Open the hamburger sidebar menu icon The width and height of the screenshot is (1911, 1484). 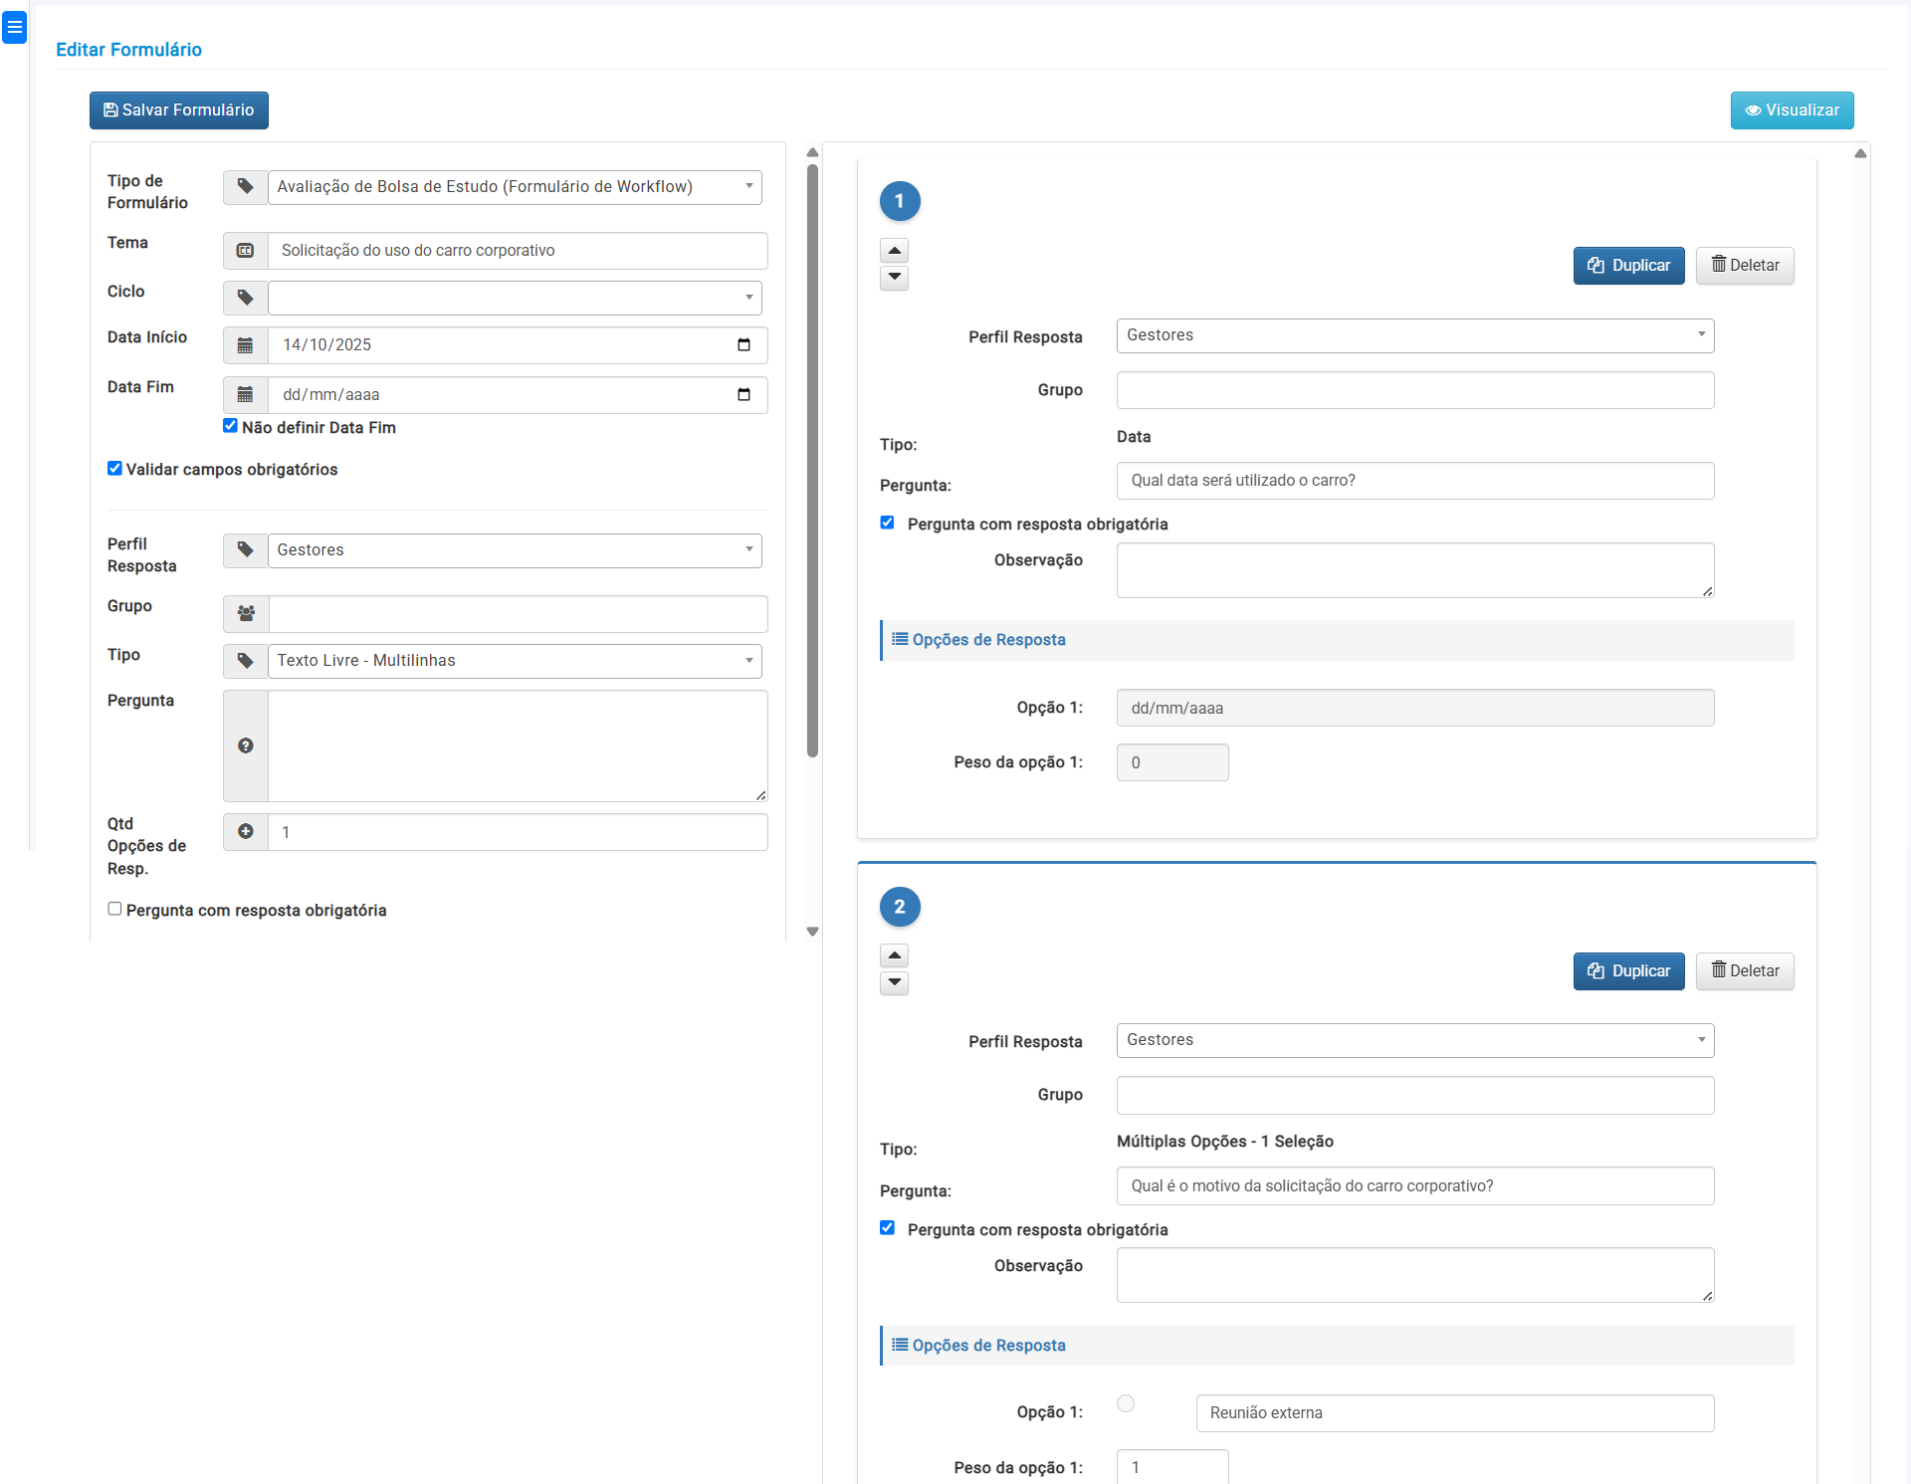click(x=14, y=27)
